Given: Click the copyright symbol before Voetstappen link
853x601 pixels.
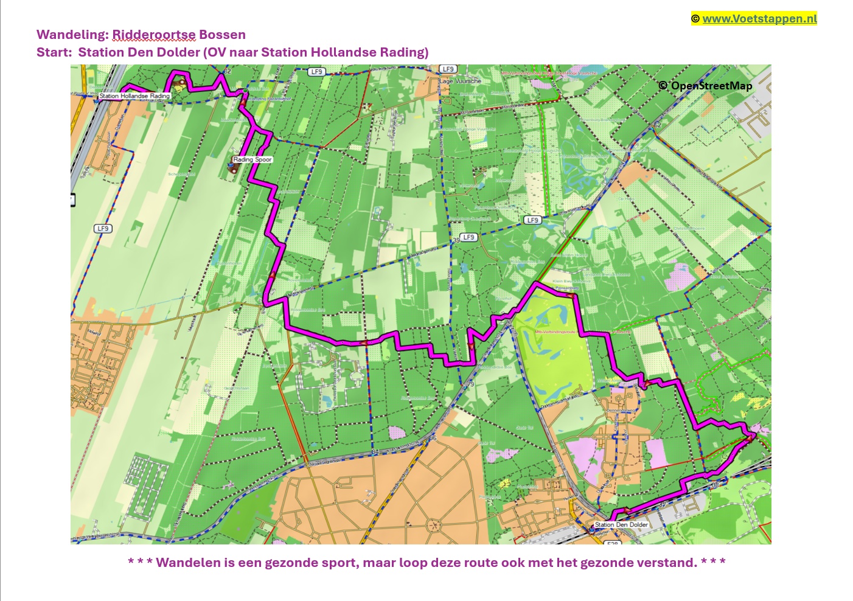Looking at the screenshot, I should 695,19.
